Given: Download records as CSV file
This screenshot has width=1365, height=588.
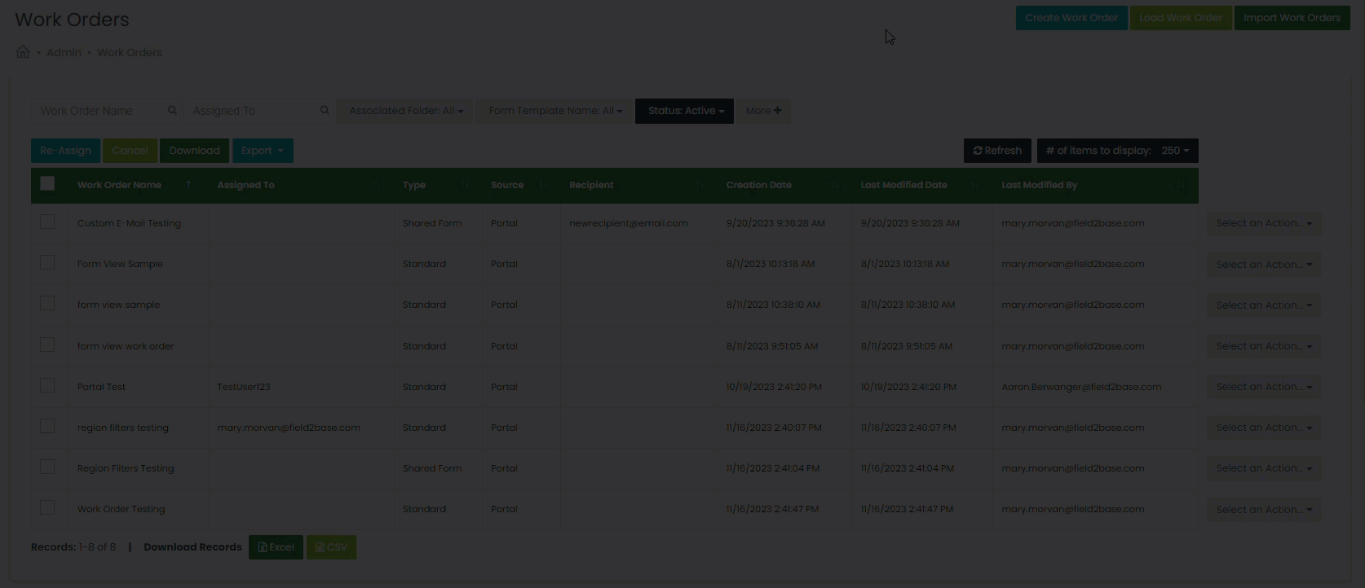Looking at the screenshot, I should 331,547.
